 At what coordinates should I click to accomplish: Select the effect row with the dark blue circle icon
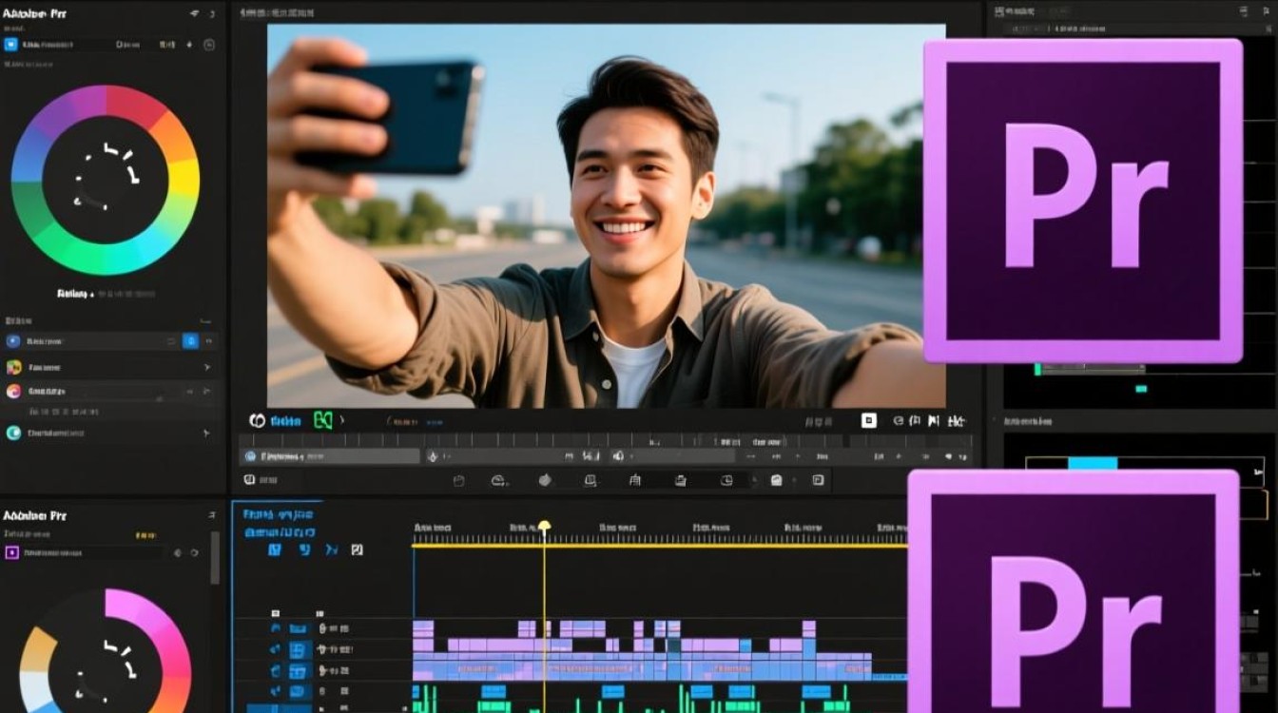coord(111,340)
